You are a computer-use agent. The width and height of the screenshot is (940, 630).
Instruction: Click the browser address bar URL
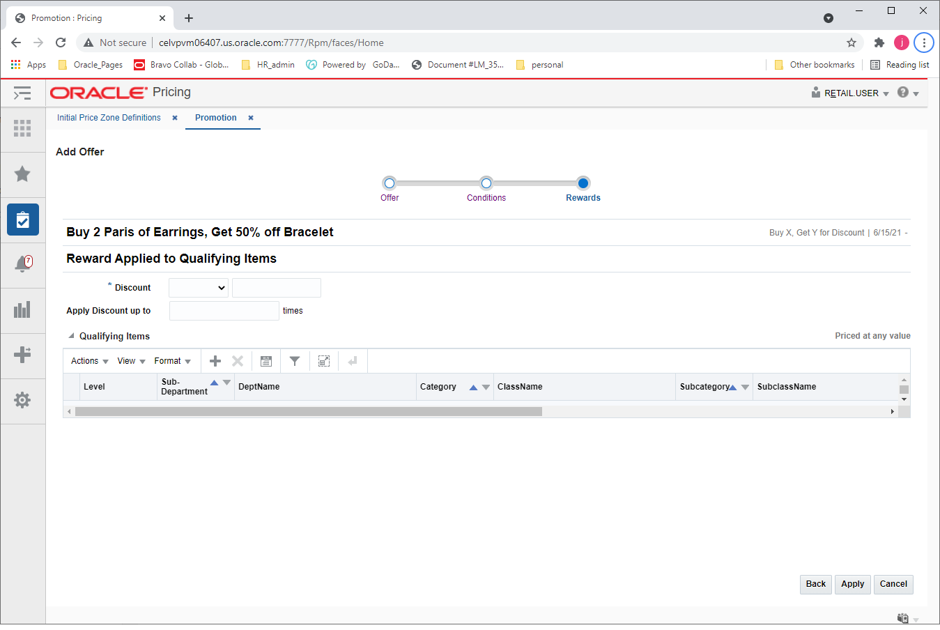pos(271,43)
